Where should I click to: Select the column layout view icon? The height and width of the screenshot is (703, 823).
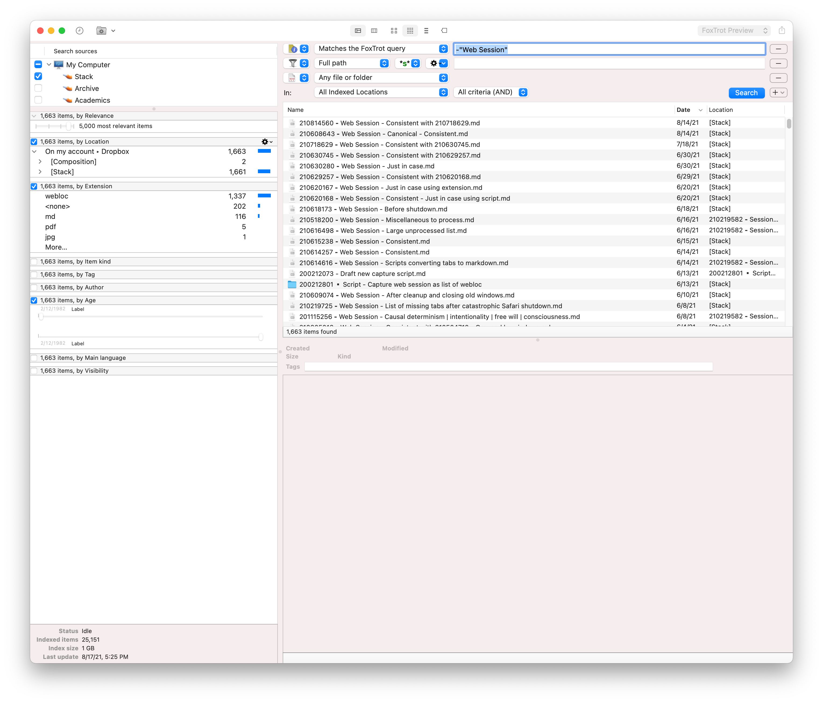pyautogui.click(x=374, y=31)
